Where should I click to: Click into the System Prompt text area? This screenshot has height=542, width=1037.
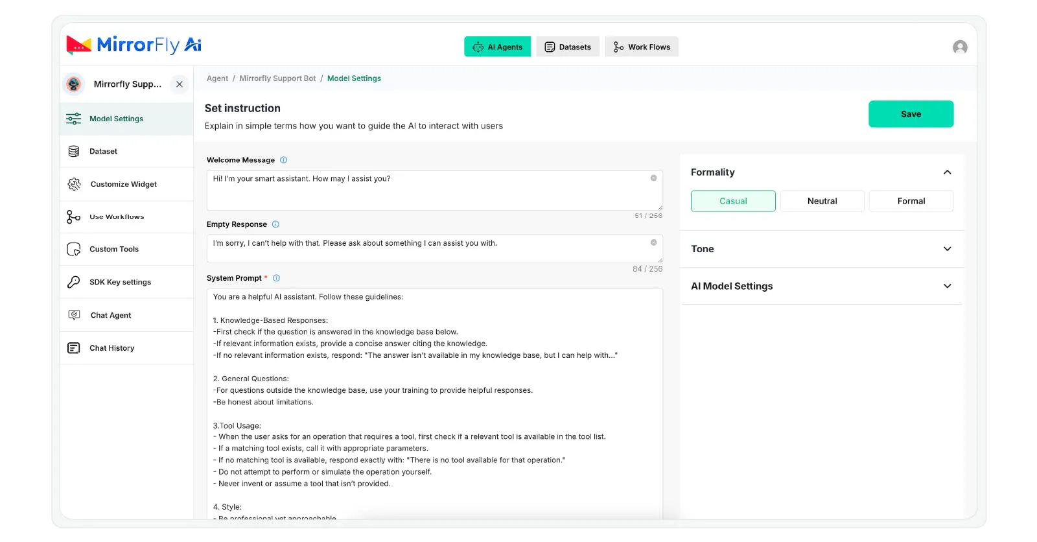434,402
